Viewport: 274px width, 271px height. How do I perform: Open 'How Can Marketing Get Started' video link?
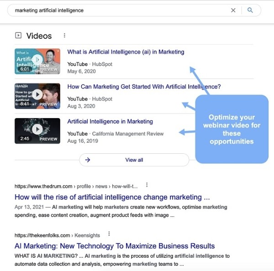click(x=144, y=87)
